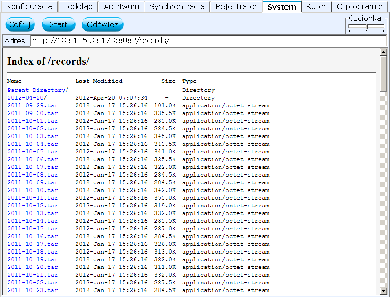
Task: Open the 2011-10-04.tar link
Action: pos(33,144)
